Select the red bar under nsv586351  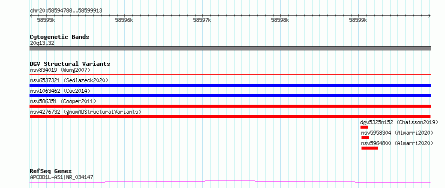pyautogui.click(x=230, y=106)
